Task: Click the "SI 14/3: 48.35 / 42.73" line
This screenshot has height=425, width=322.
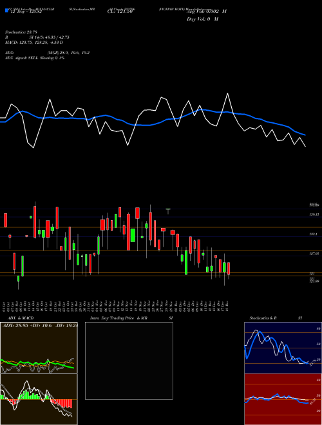Action: (50, 37)
